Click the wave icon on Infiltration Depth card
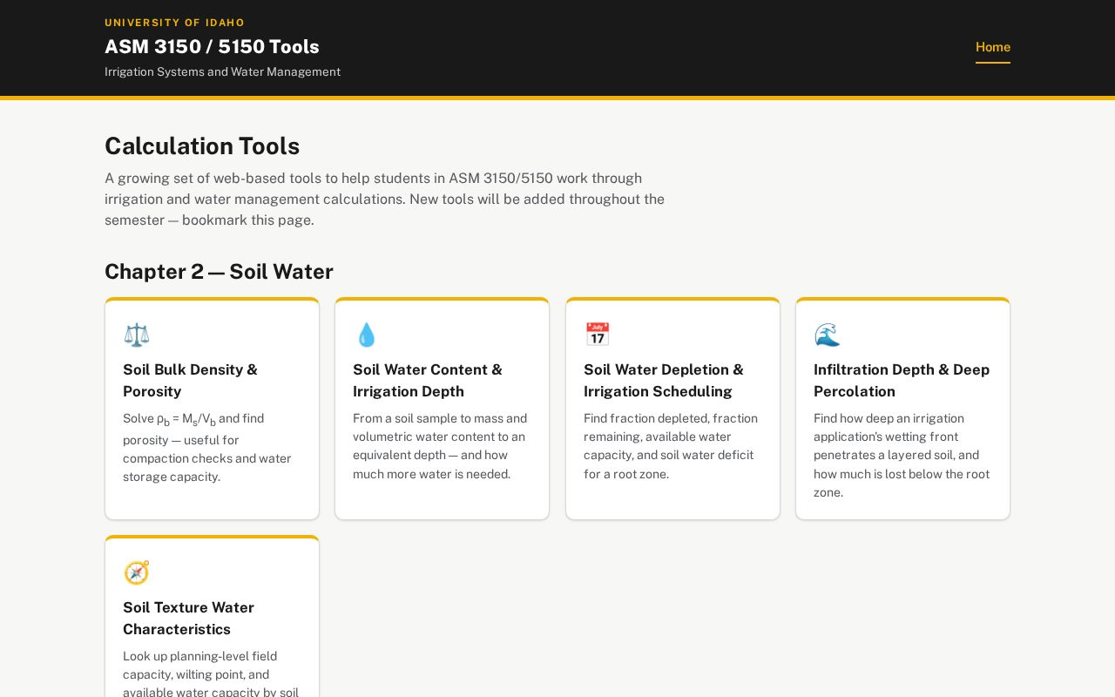 pos(827,335)
